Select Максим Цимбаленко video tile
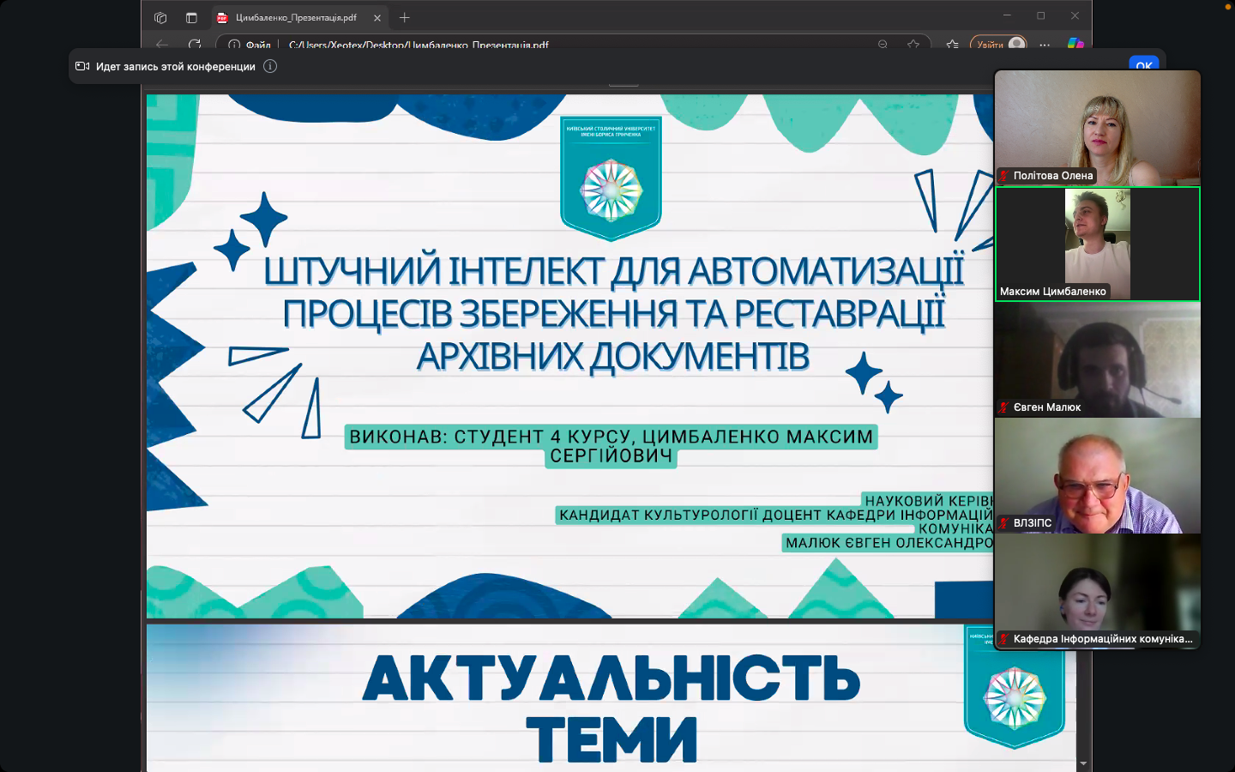This screenshot has height=772, width=1235. (1098, 244)
